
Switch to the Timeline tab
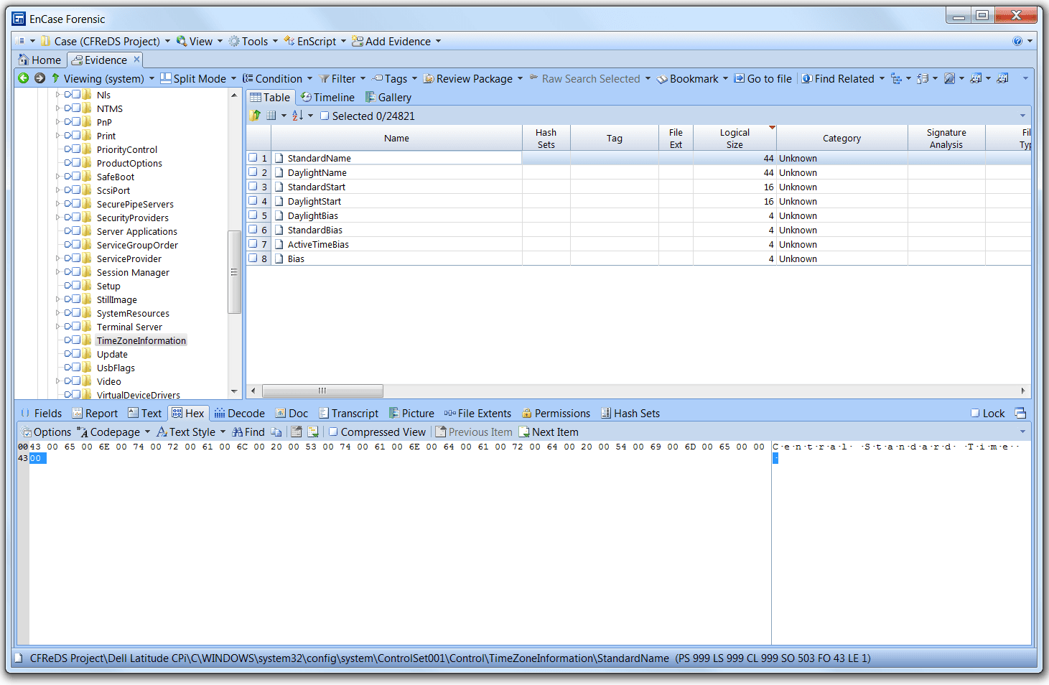[327, 98]
